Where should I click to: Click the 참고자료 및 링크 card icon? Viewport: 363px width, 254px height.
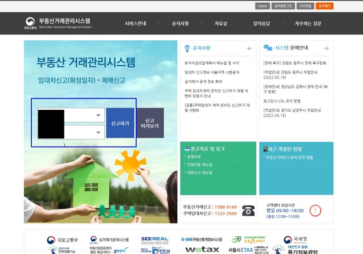click(187, 149)
